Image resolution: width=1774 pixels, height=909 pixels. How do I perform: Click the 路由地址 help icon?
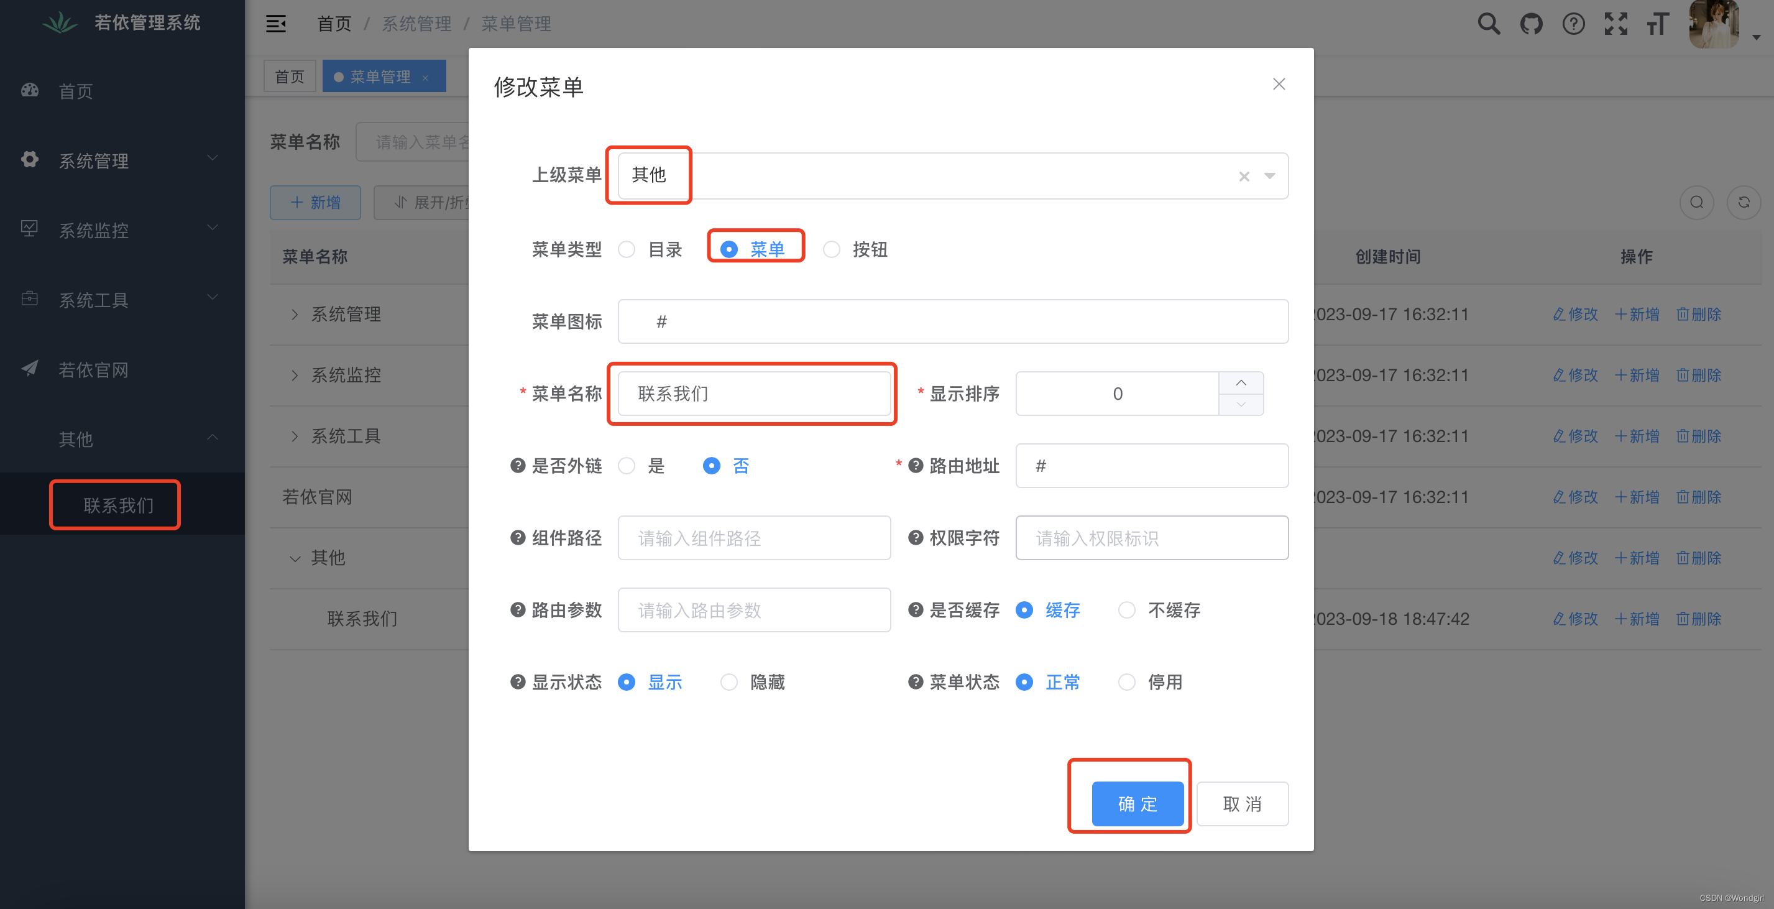click(916, 466)
